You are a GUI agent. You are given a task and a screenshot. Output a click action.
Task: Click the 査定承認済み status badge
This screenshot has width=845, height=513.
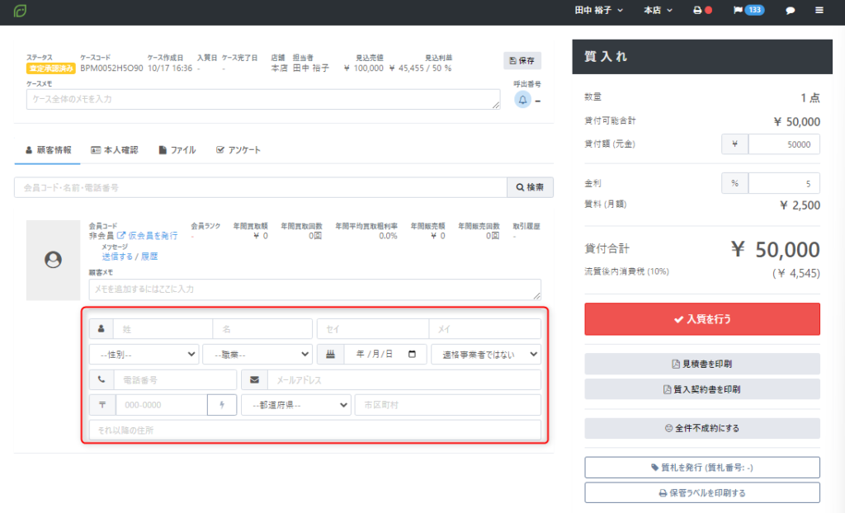coord(50,68)
